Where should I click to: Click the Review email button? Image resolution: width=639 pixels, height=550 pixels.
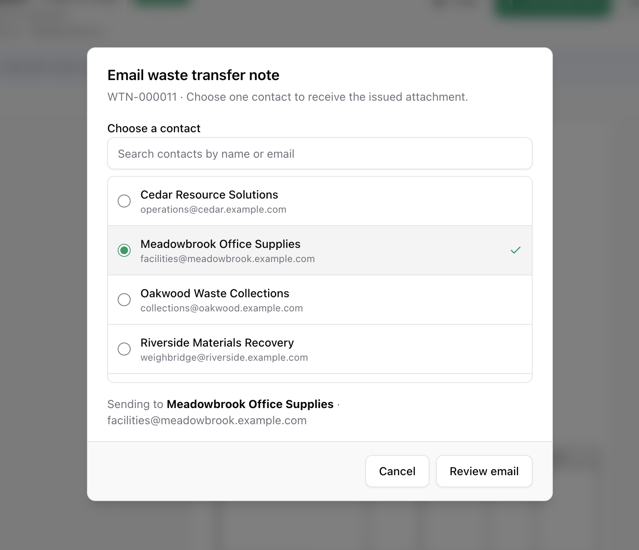click(x=484, y=471)
